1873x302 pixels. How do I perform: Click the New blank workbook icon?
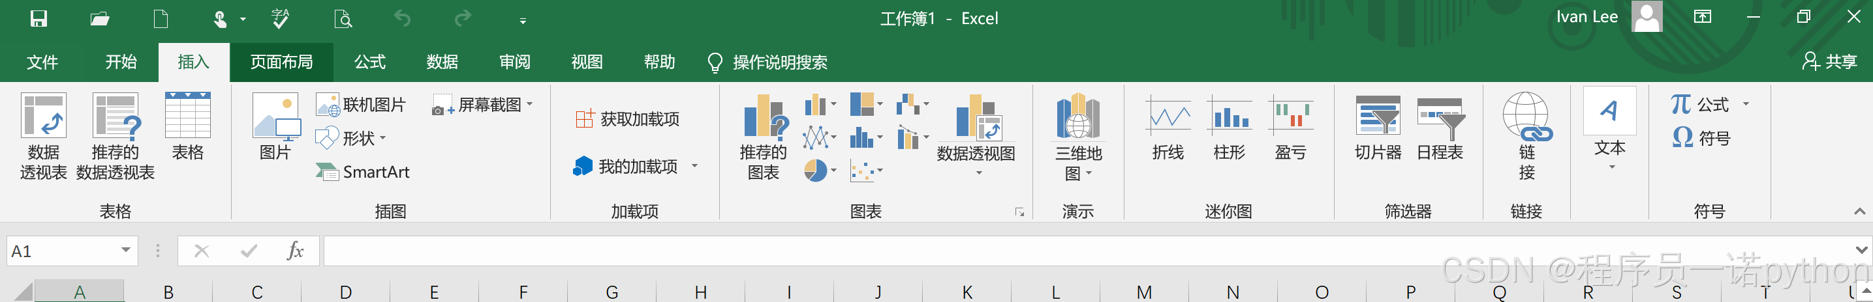[x=161, y=18]
